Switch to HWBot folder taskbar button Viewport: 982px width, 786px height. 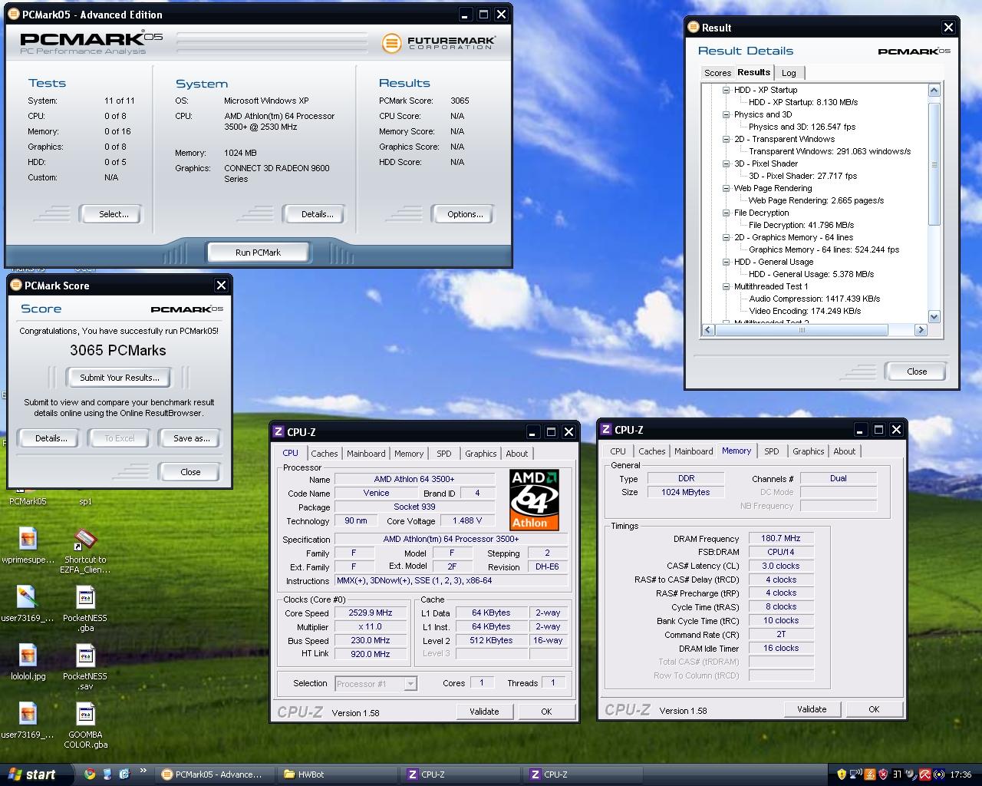click(336, 774)
